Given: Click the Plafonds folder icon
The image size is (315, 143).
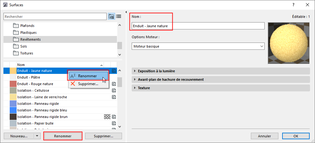Looking at the screenshot, I should click(16, 26).
